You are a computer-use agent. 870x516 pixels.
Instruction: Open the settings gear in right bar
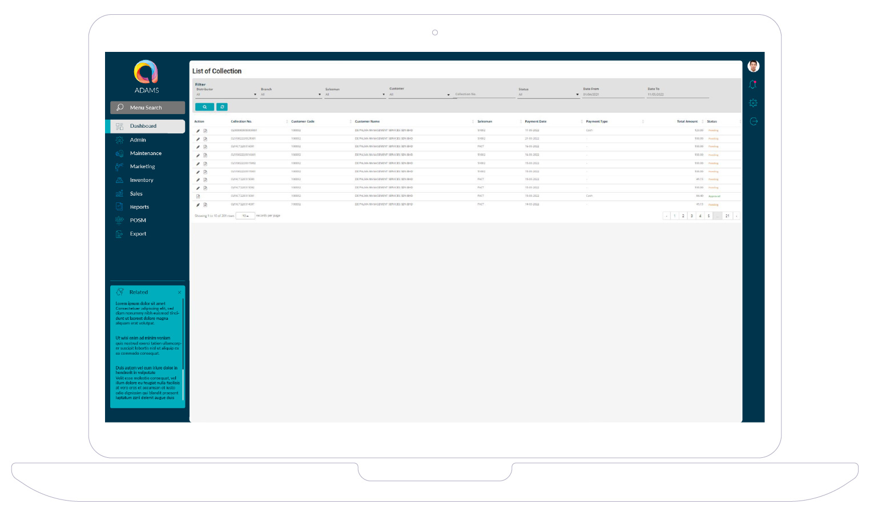tap(753, 103)
